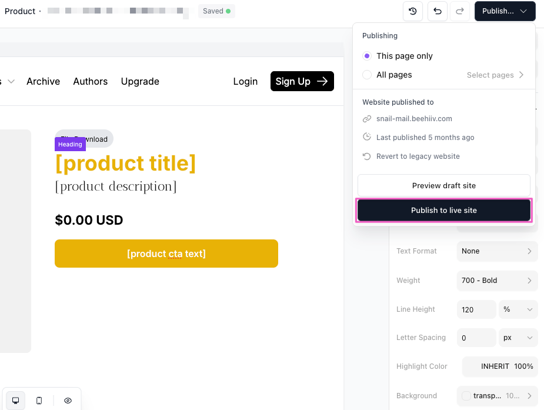
Task: Switch to desktop preview icon
Action: pos(16,401)
